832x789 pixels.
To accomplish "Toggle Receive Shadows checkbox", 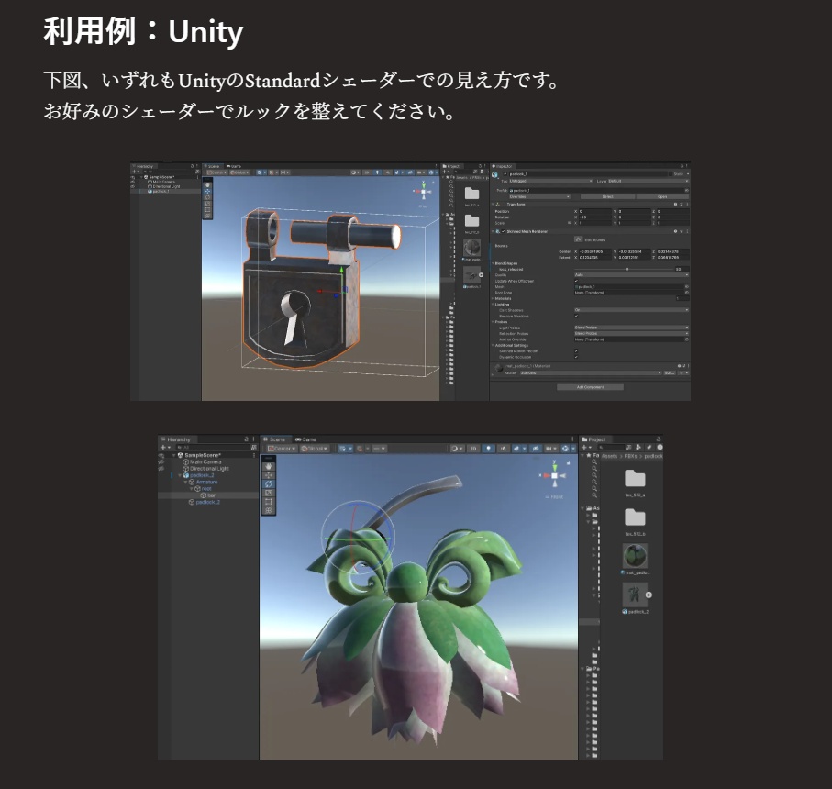I will coord(576,316).
